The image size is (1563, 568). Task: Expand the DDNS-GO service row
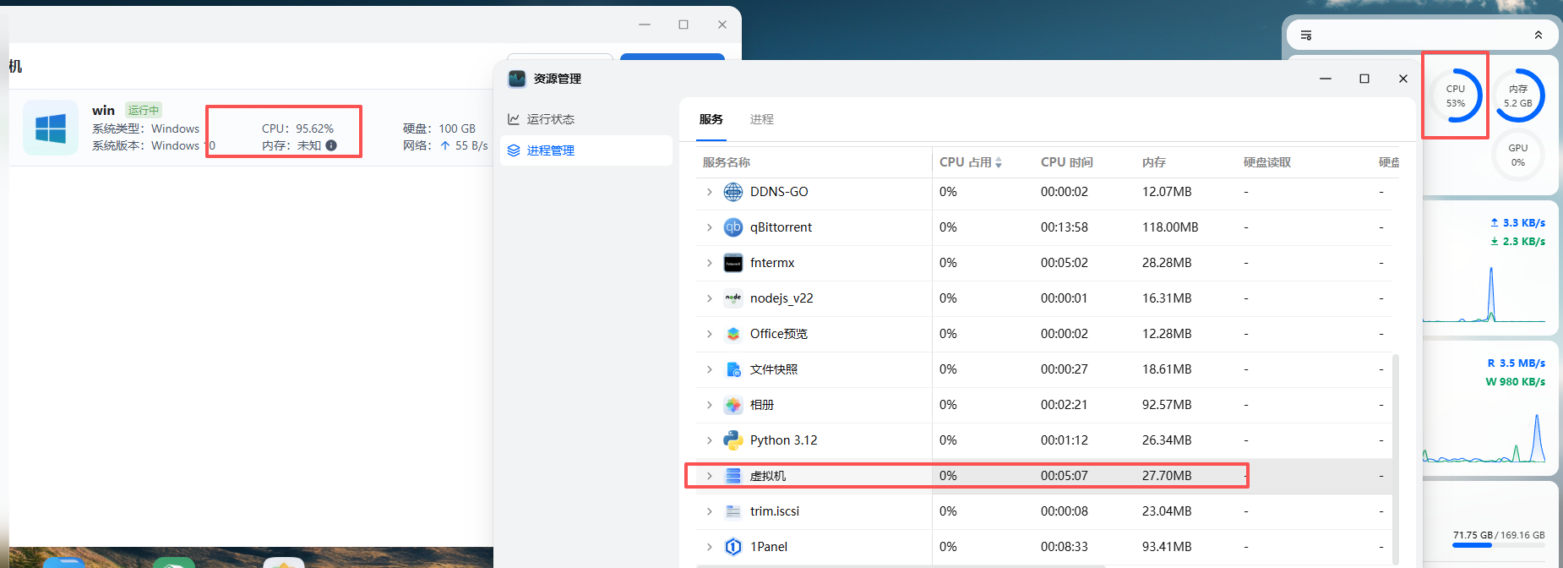tap(709, 192)
